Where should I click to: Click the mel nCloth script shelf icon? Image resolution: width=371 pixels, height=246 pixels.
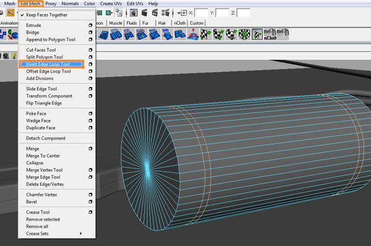coord(270,35)
